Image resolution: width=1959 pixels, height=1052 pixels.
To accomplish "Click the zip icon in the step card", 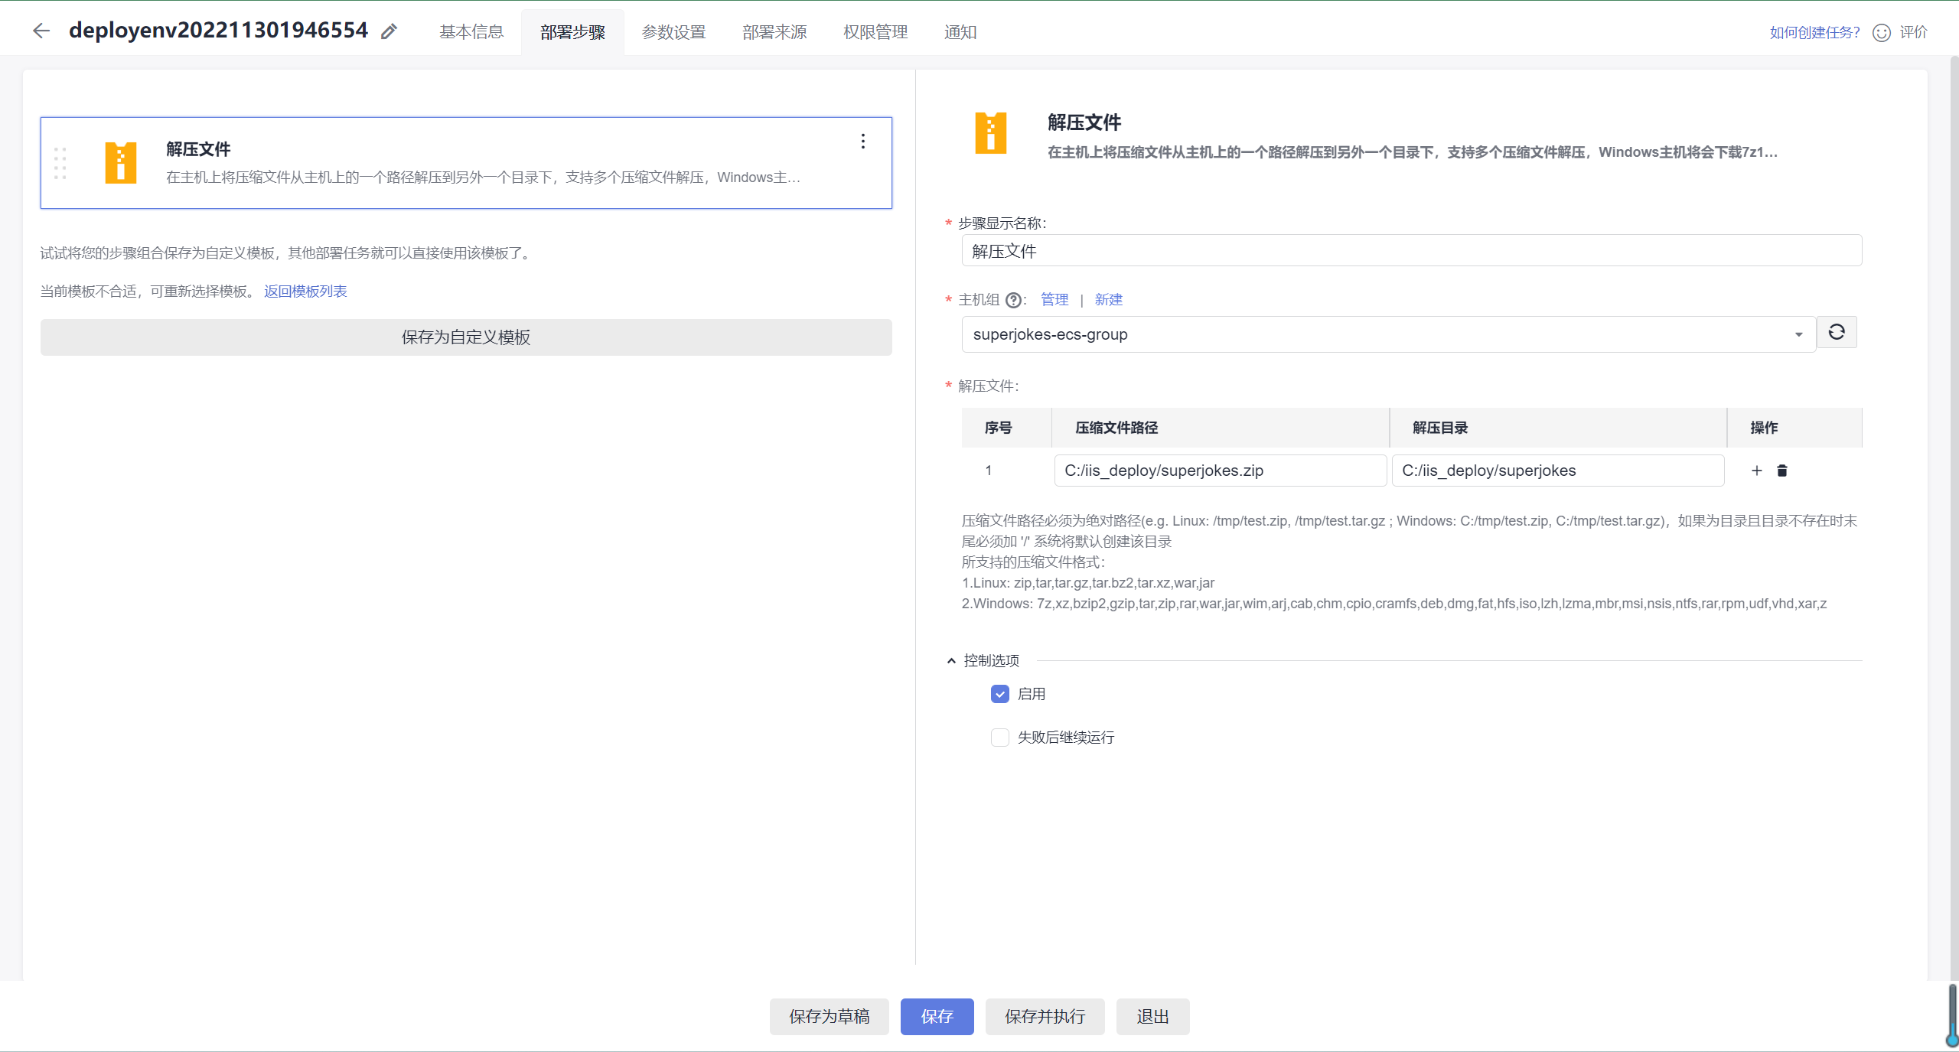I will pyautogui.click(x=121, y=163).
